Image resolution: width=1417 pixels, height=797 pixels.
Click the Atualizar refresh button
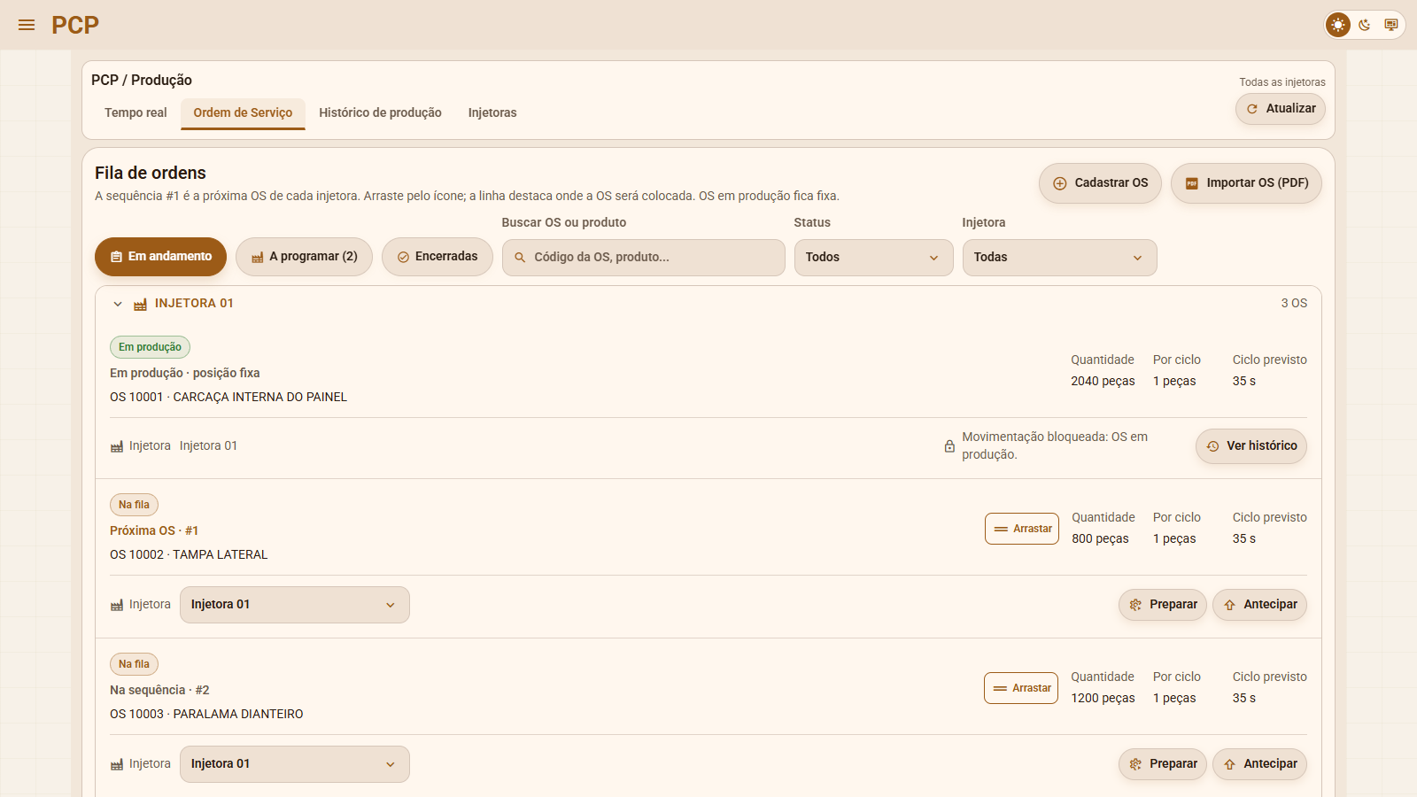(1281, 109)
